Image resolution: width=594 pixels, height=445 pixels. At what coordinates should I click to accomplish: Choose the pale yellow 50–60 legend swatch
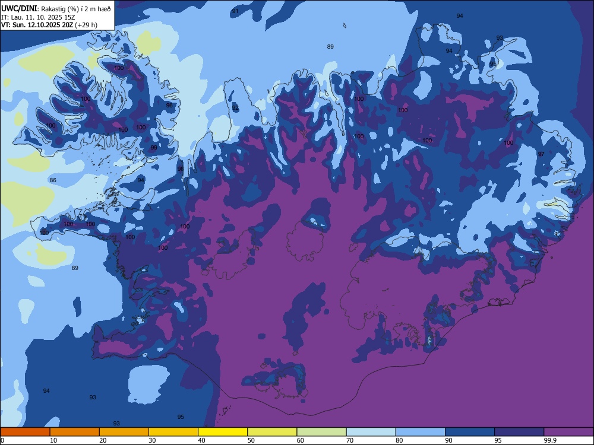tap(273, 432)
